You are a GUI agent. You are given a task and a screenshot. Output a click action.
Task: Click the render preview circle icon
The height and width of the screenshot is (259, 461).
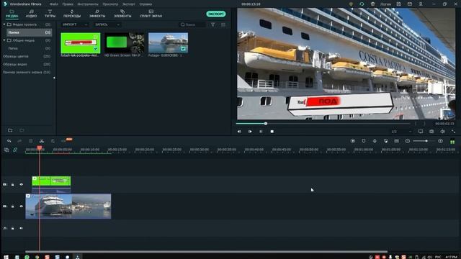[353, 141]
